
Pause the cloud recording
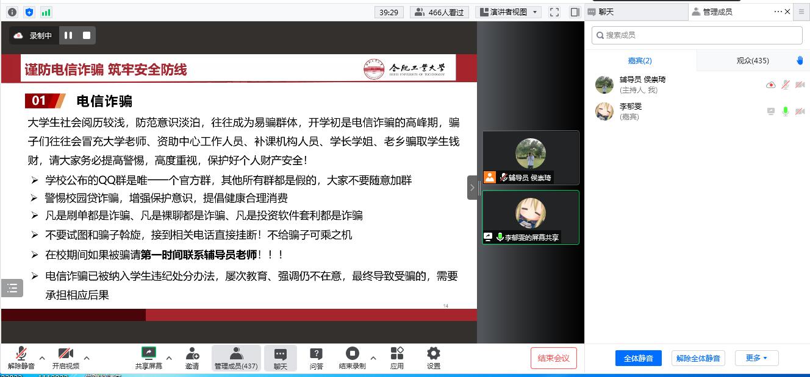click(68, 35)
